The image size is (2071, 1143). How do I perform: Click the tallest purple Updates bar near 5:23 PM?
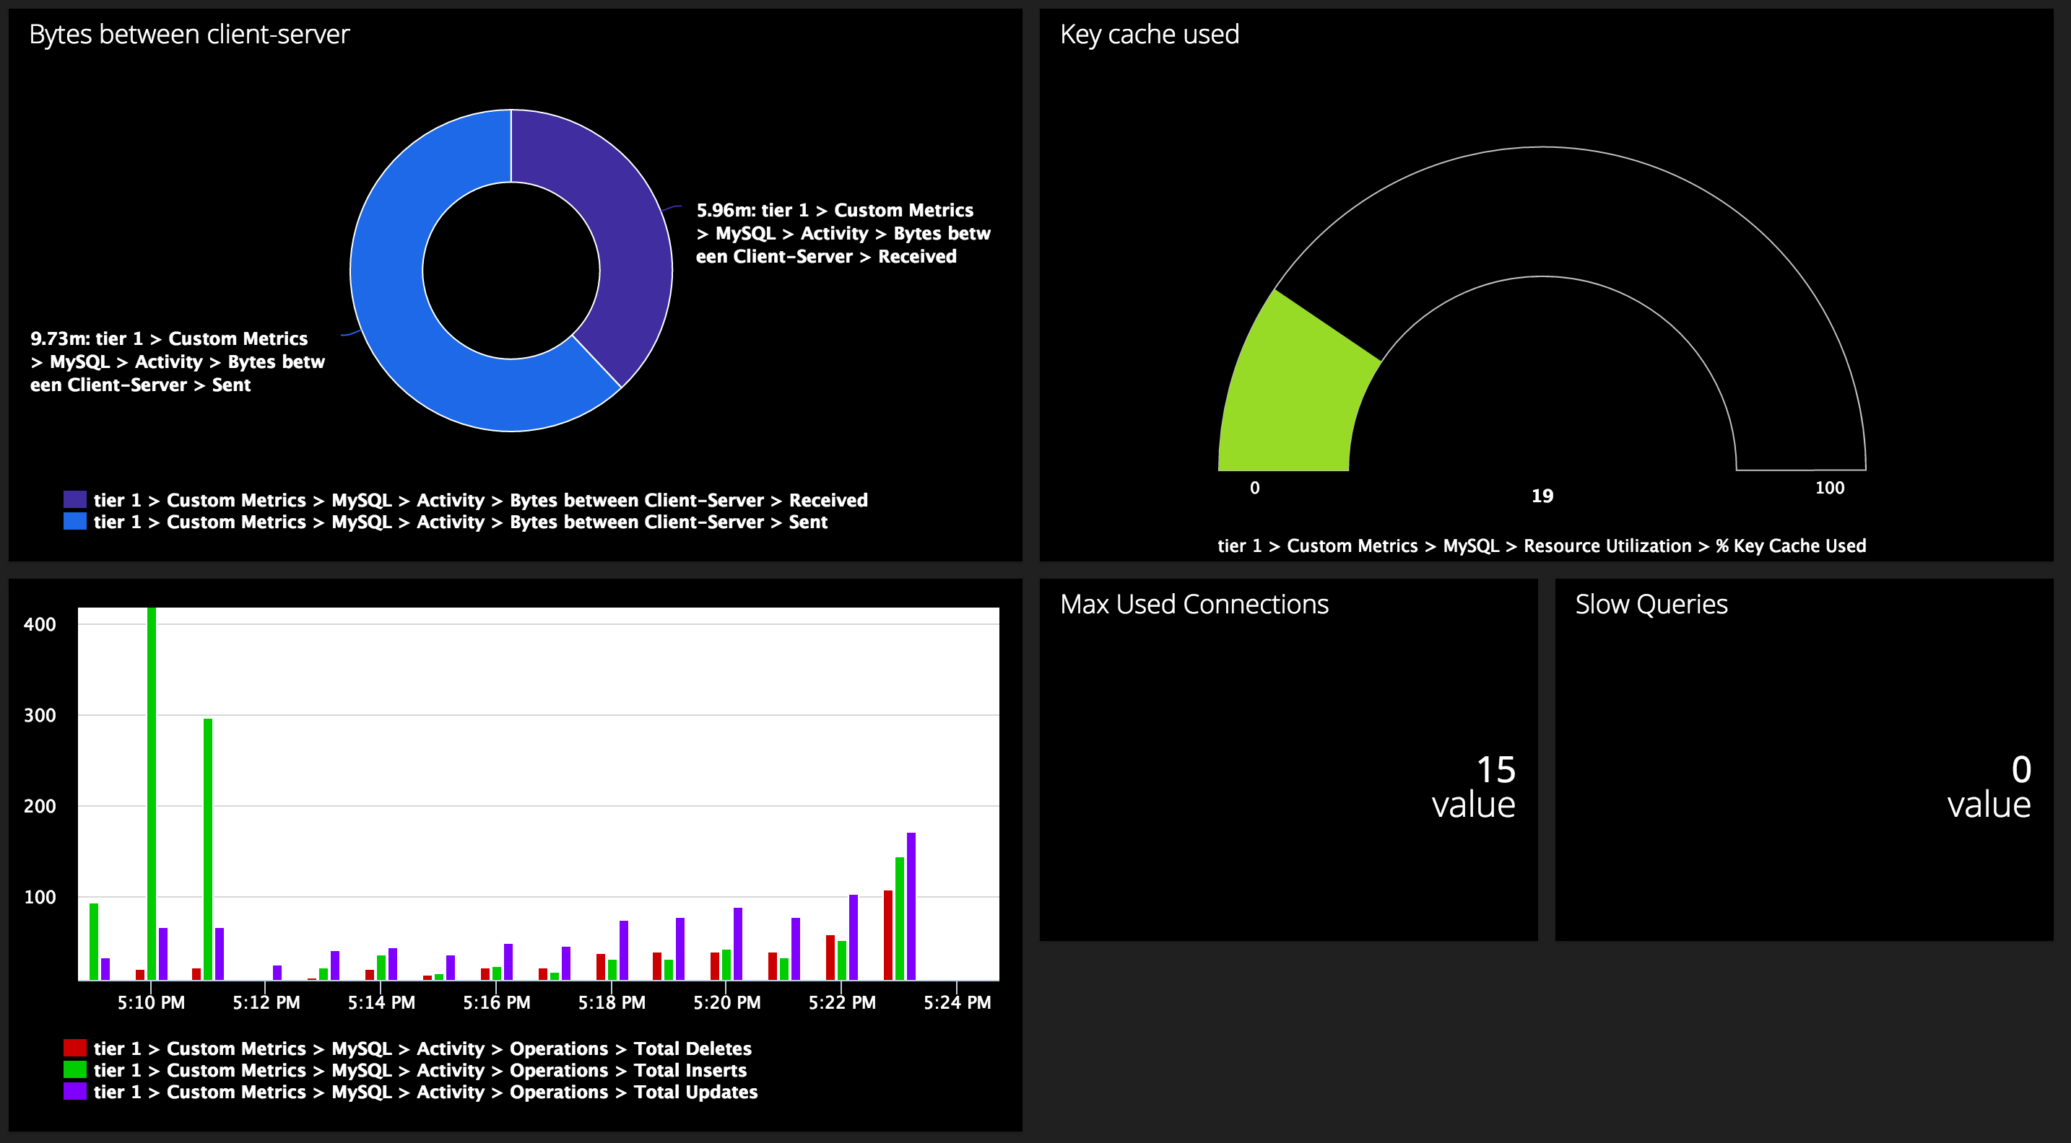coord(911,906)
